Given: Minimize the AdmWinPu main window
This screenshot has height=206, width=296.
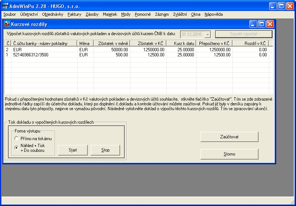Looking at the screenshot, I should 272,6.
